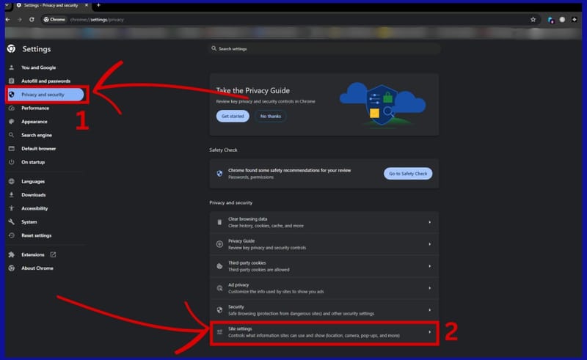Click the Downloads icon in sidebar

pos(12,195)
